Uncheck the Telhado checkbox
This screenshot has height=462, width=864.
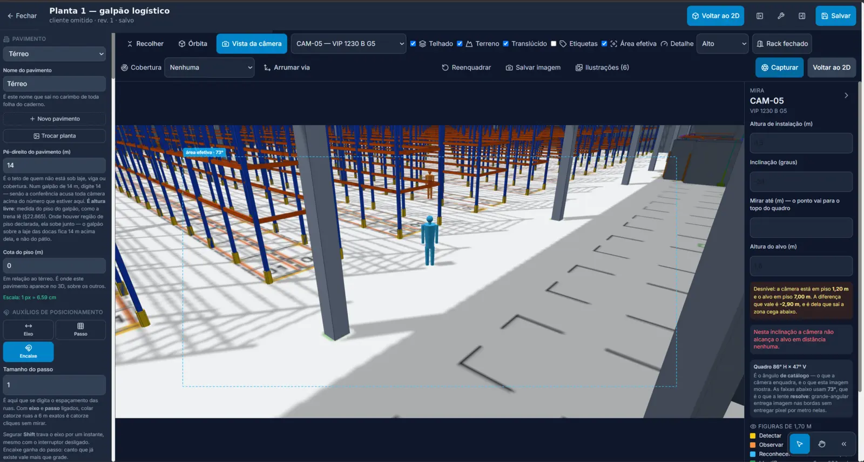tap(413, 44)
